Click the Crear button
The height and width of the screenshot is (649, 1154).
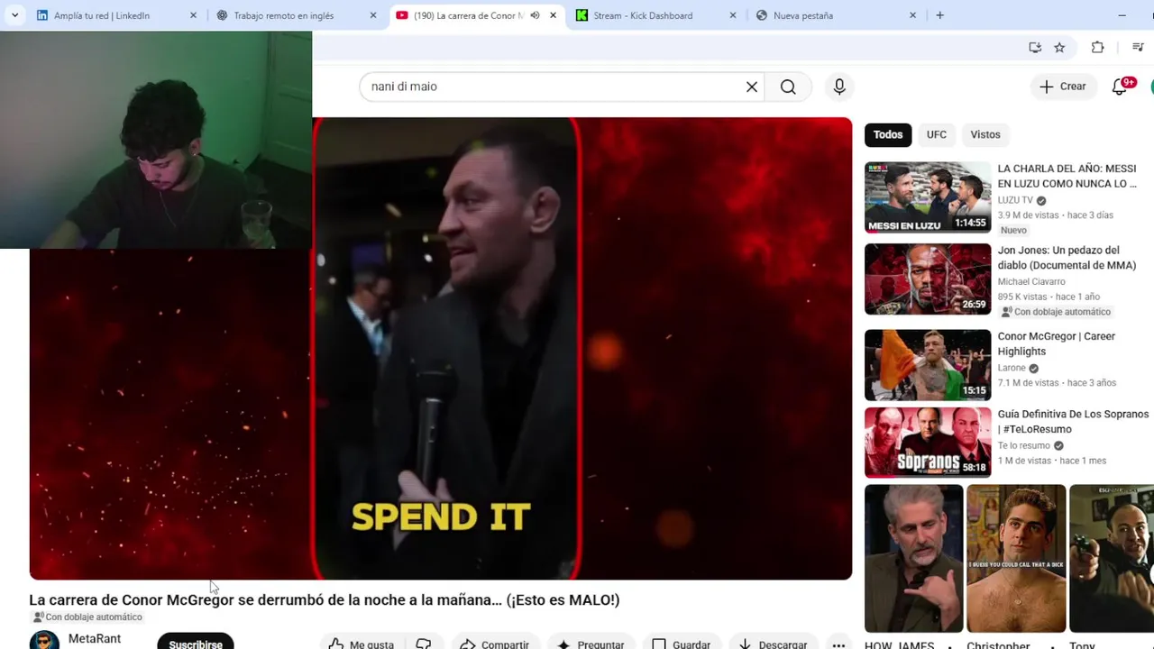1063,87
